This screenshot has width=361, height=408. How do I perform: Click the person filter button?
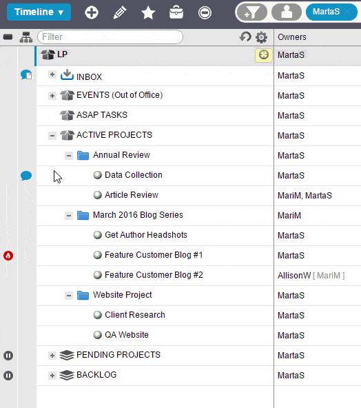pyautogui.click(x=287, y=12)
